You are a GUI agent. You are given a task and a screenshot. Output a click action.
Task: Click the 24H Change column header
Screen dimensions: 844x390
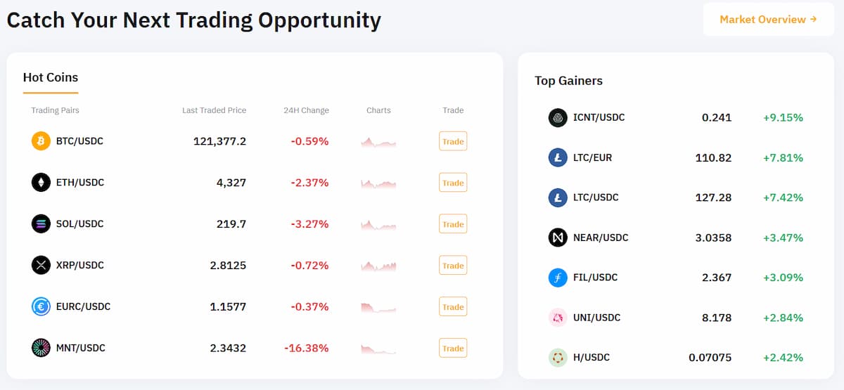pos(306,110)
